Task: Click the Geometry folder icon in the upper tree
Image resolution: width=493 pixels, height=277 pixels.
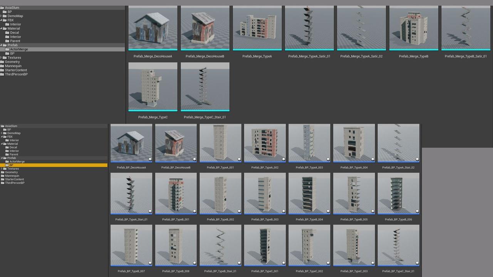Action: 2,62
